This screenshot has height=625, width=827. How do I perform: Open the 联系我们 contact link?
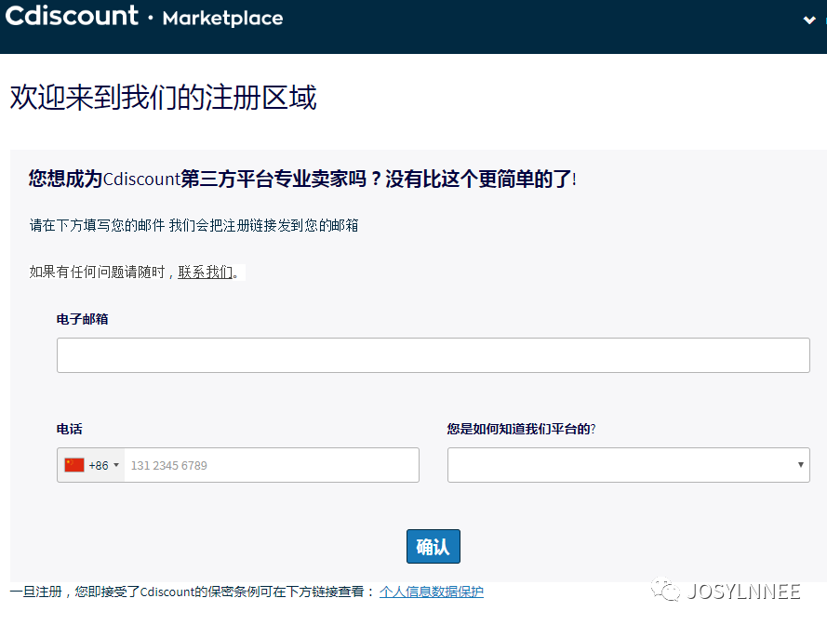click(x=205, y=273)
